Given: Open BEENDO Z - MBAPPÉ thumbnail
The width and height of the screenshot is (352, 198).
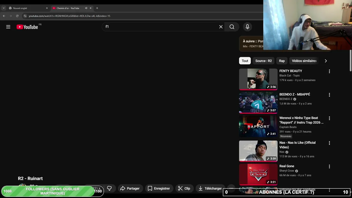Looking at the screenshot, I should [x=258, y=103].
